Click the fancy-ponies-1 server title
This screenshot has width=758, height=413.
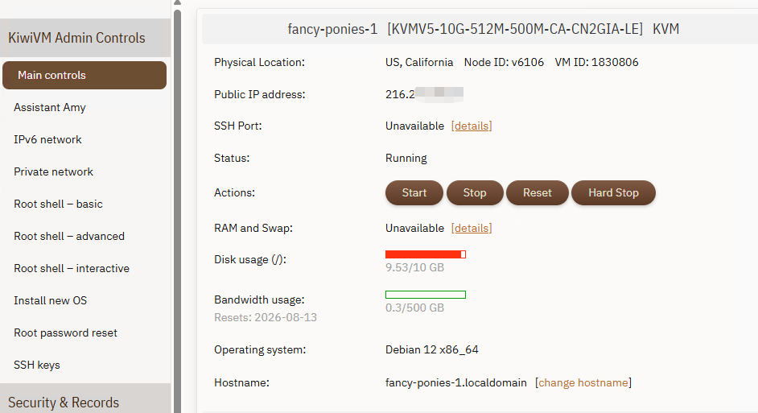[332, 29]
